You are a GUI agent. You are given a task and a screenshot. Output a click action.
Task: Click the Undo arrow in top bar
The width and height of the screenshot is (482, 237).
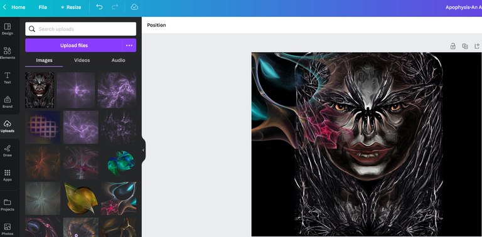tap(99, 7)
